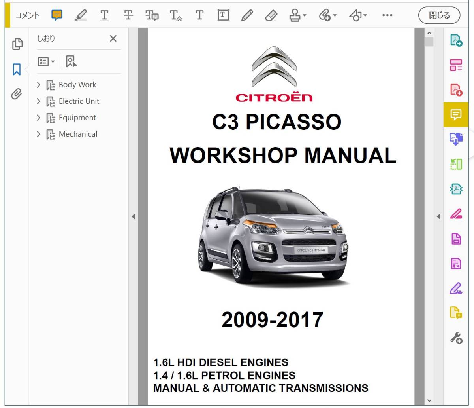
Task: Click the scroll down arrow
Action: (429, 400)
